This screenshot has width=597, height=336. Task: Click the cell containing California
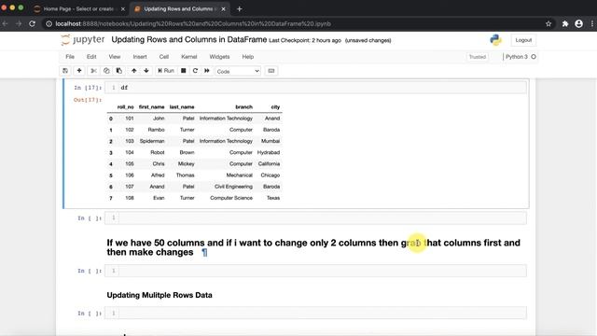(269, 164)
